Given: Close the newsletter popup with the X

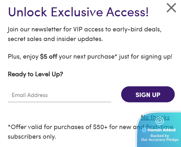Looking at the screenshot, I should click(x=171, y=8).
